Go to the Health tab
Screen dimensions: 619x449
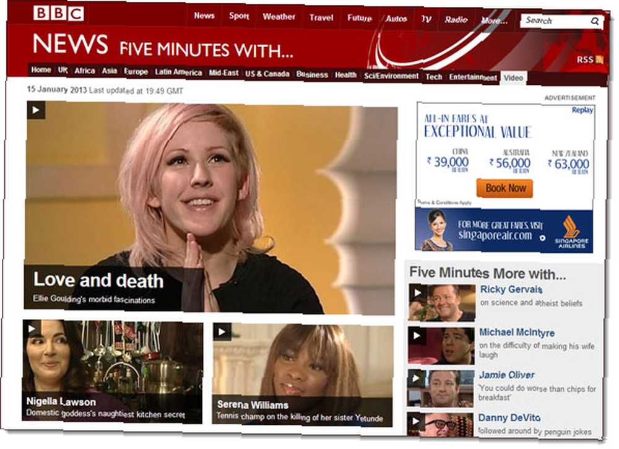click(x=345, y=75)
